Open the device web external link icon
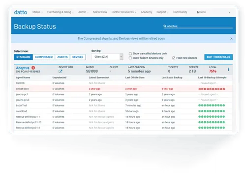 click(61, 71)
